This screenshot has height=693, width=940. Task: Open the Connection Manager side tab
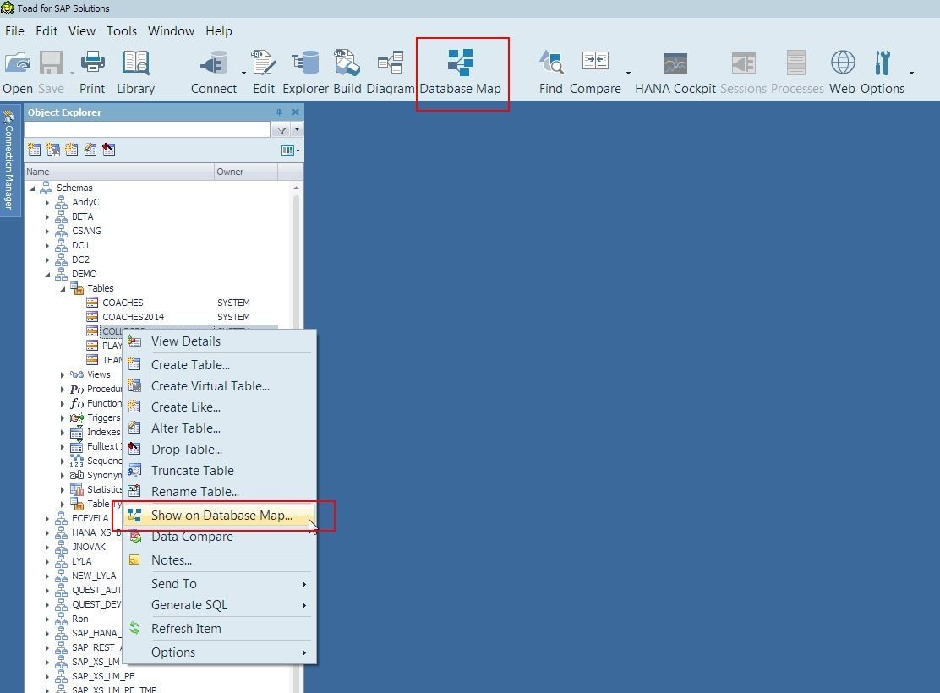9,161
